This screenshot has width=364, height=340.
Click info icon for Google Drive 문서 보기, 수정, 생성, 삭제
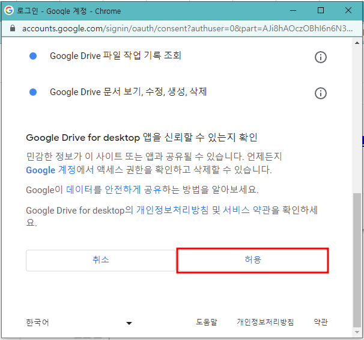tap(321, 93)
